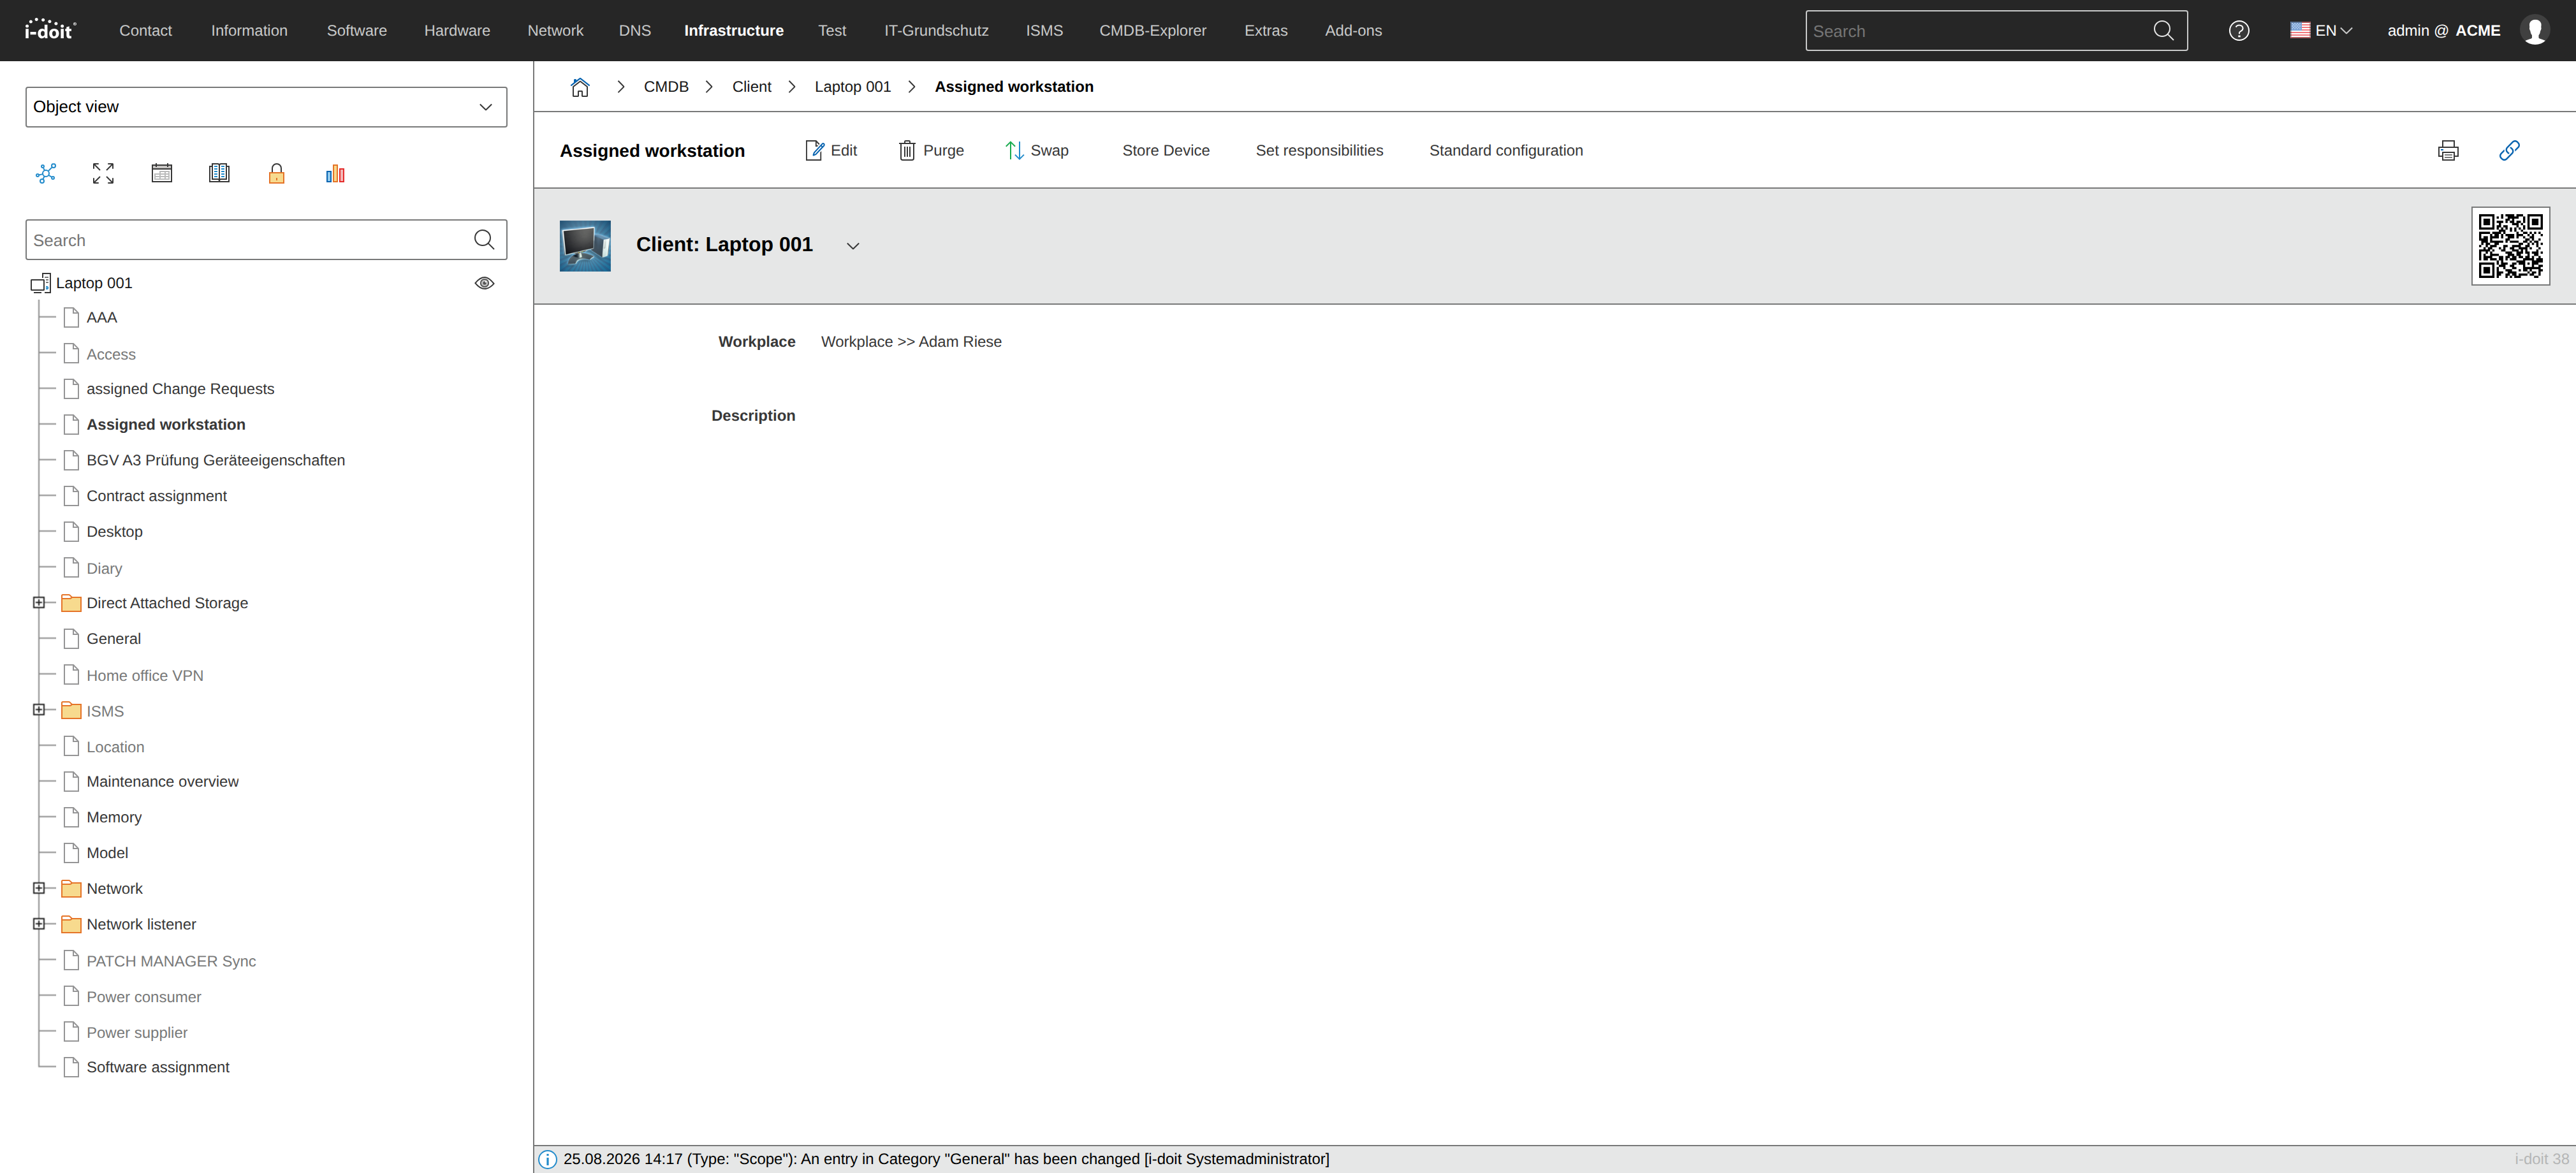The height and width of the screenshot is (1173, 2576).
Task: Select Contract assignment tree item
Action: (157, 496)
